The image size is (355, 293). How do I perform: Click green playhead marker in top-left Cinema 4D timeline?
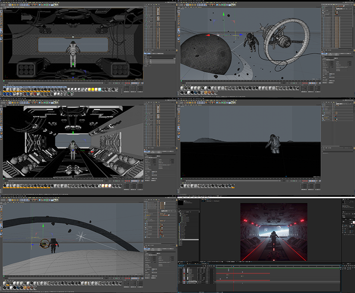4,81
